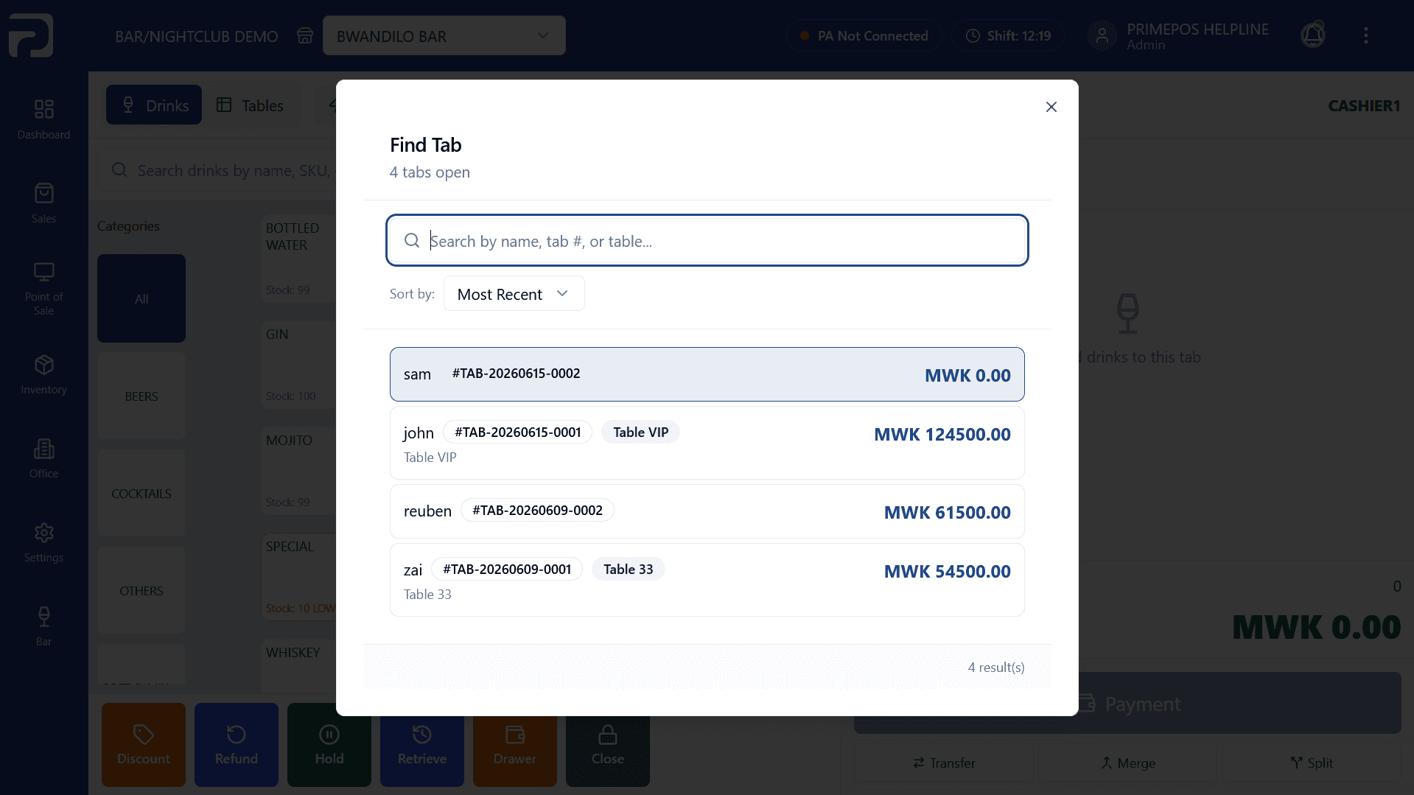Click the CASHIER1 label
Viewport: 1414px width, 795px height.
click(x=1364, y=105)
